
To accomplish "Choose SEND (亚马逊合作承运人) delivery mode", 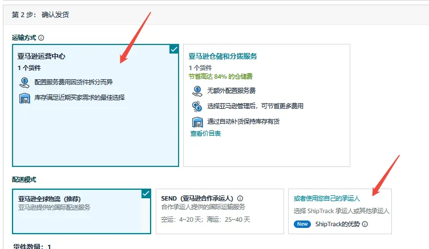I will pyautogui.click(x=220, y=211).
